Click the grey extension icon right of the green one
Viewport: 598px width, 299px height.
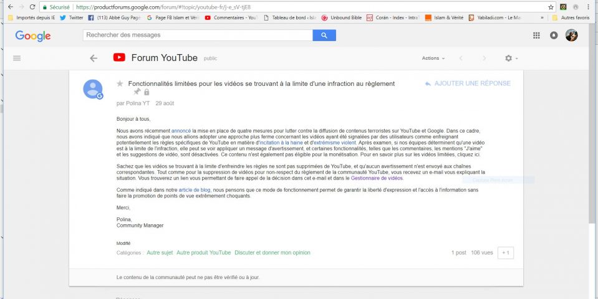pyautogui.click(x=576, y=7)
